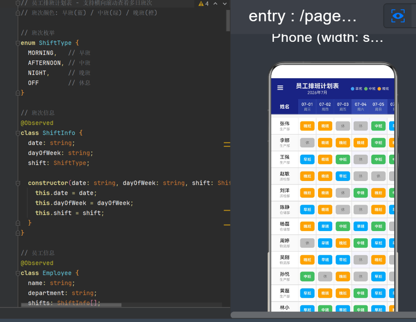The width and height of the screenshot is (416, 322).
Task: Click the editor vertical scrollbar thumb
Action: click(x=228, y=20)
